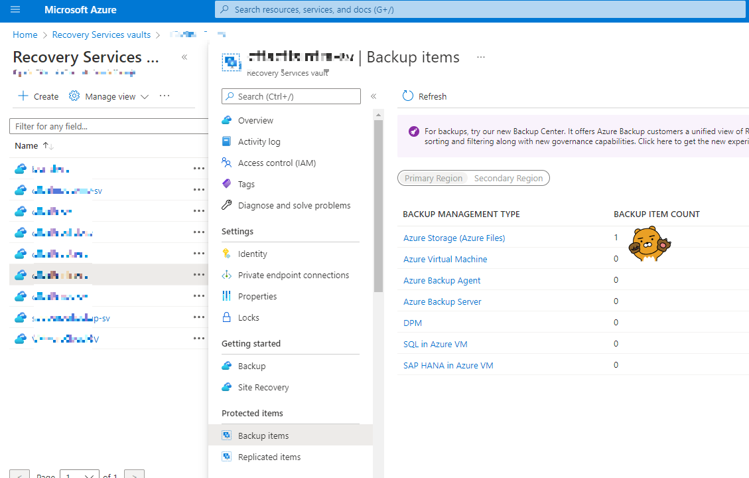Click the scroll up arrow of the menu scrollbar
Screen dimensions: 749x478
tap(378, 115)
